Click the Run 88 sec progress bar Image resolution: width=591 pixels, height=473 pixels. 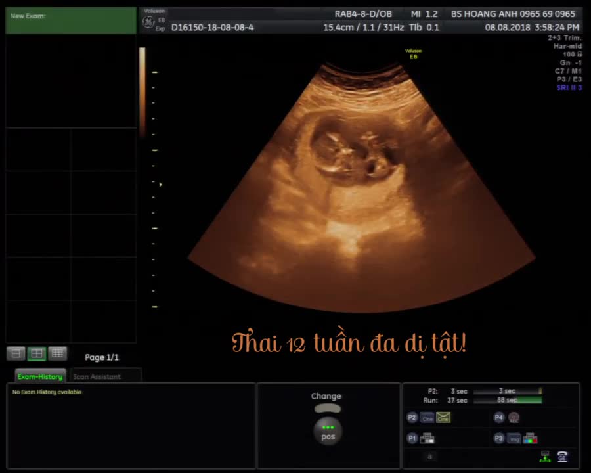(x=508, y=400)
